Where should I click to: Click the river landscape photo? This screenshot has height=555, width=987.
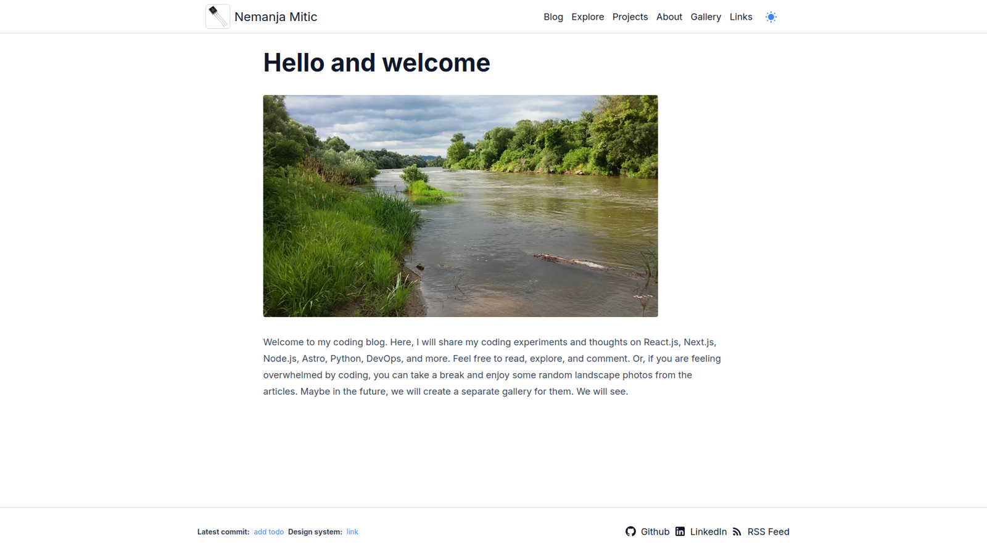pos(460,206)
